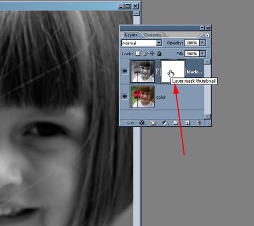This screenshot has width=254, height=226.
Task: Toggle the lock all padlock icon
Action: (159, 54)
